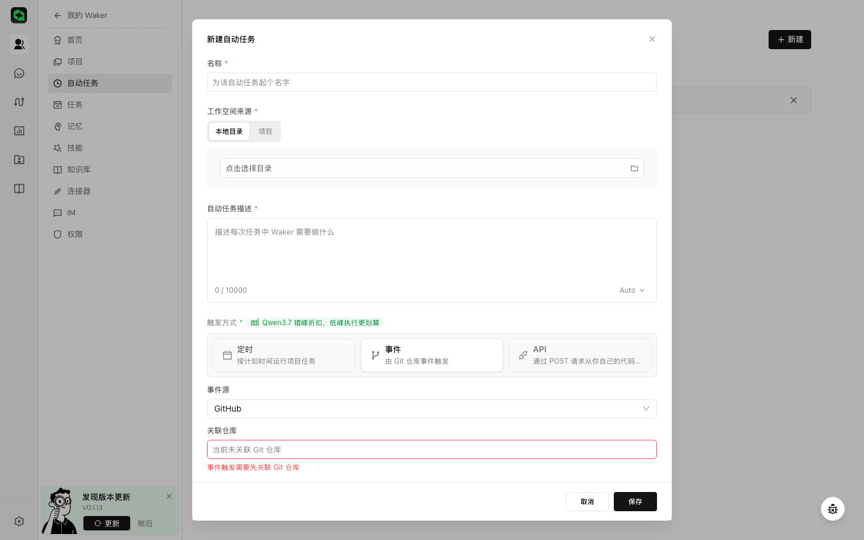
Task: Click the V0.1.13 version text
Action: (x=92, y=508)
